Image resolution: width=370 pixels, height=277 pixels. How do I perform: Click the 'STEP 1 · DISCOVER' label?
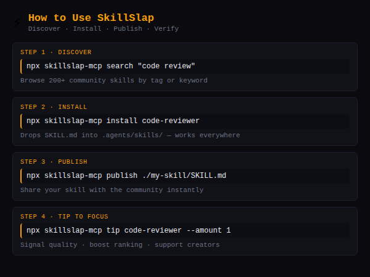(55, 52)
